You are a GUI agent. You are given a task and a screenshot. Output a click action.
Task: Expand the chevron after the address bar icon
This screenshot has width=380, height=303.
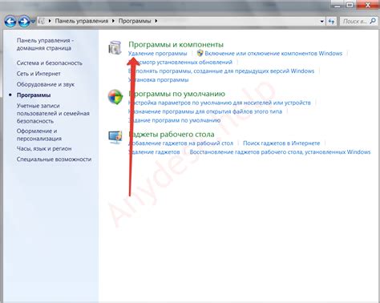pos(50,21)
